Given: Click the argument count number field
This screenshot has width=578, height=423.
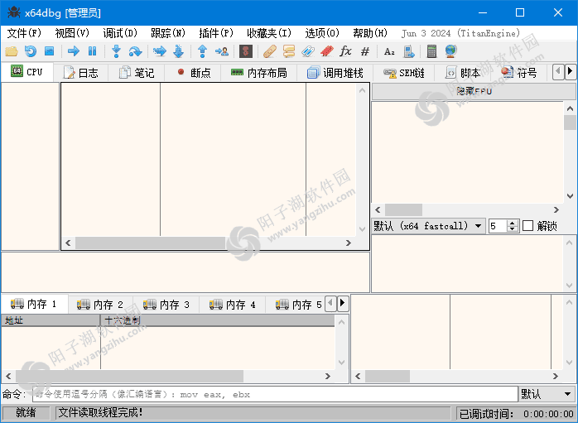Looking at the screenshot, I should 498,225.
